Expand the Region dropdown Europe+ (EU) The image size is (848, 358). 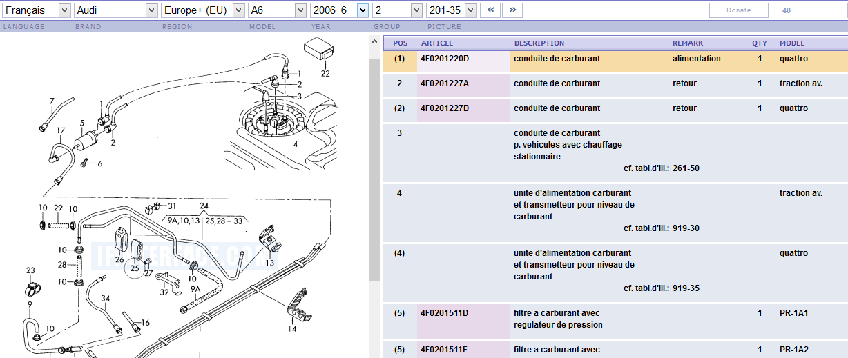tap(202, 10)
